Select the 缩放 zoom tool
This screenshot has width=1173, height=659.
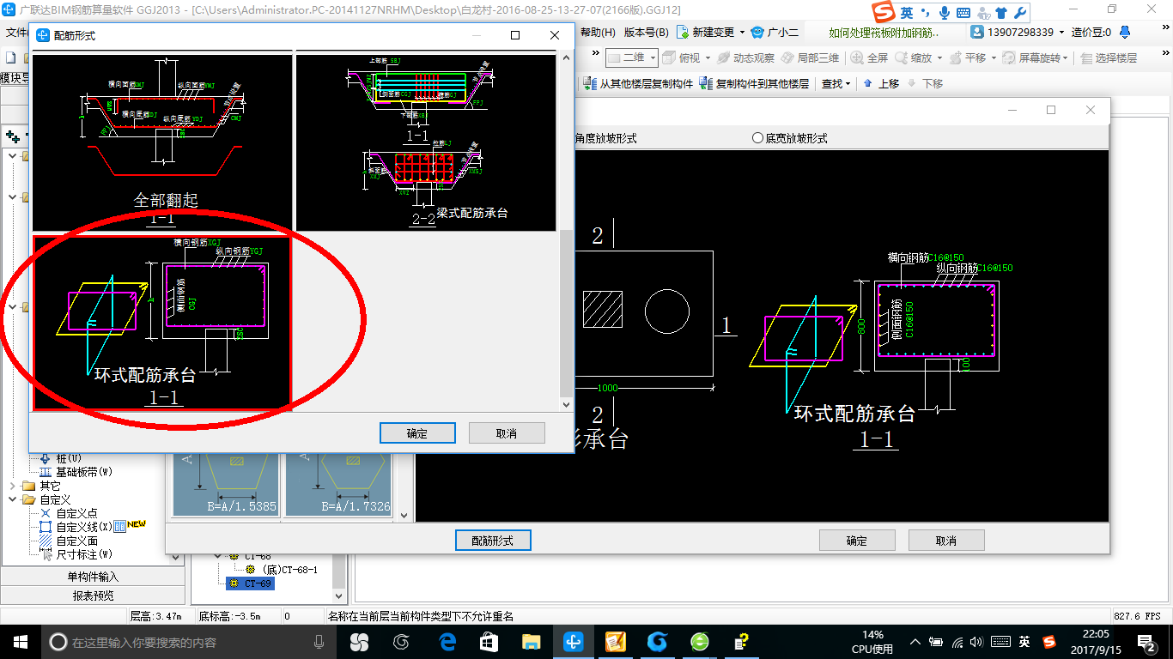click(x=913, y=57)
